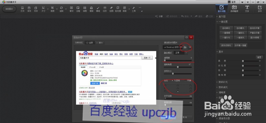Click the 打开 (Open) toolbar icon

[23, 8]
